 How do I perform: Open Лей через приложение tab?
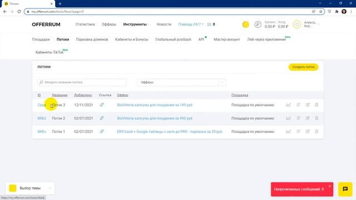[x=266, y=39]
